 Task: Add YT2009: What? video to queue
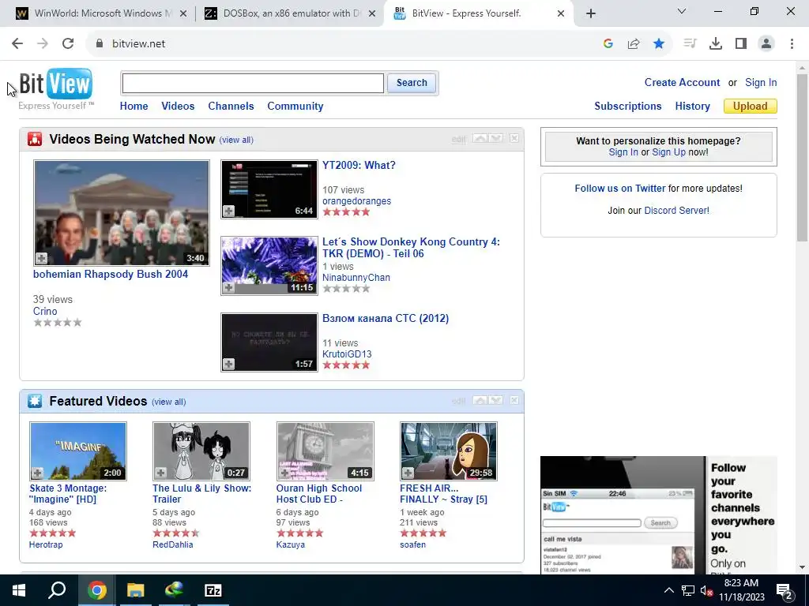[228, 211]
